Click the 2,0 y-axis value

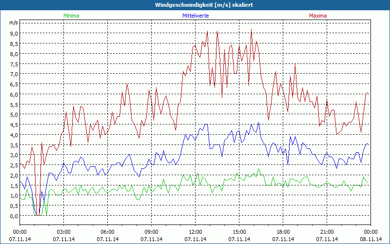(x=14, y=176)
